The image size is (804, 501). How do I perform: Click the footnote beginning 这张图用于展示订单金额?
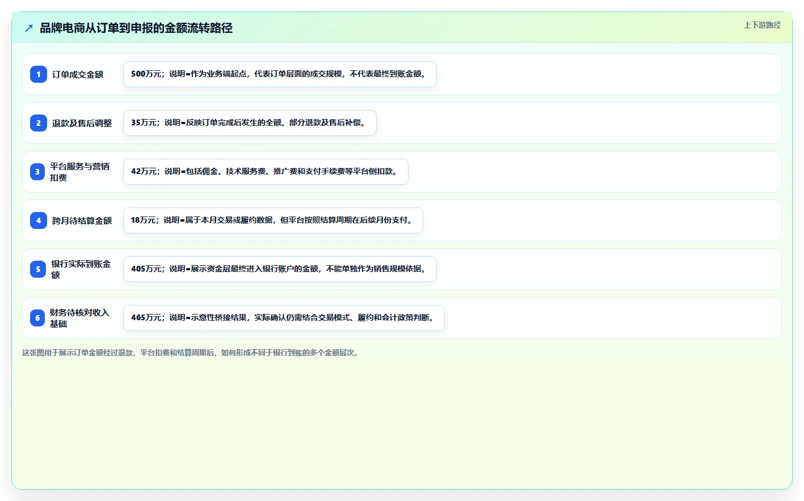click(x=191, y=353)
